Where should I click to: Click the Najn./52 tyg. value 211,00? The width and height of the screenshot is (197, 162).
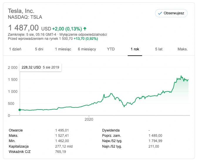(x=154, y=146)
